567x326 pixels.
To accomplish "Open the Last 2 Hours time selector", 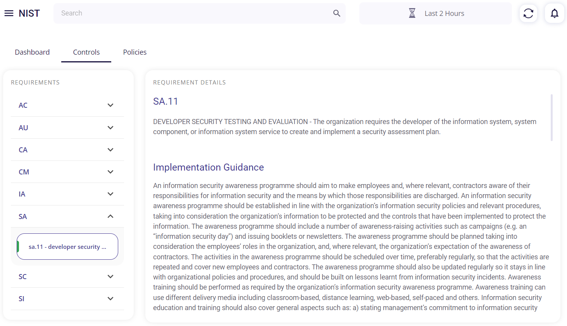I will click(435, 13).
